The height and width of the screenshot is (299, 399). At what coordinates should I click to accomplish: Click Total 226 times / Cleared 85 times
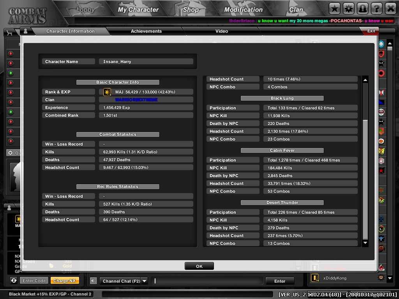(x=301, y=212)
